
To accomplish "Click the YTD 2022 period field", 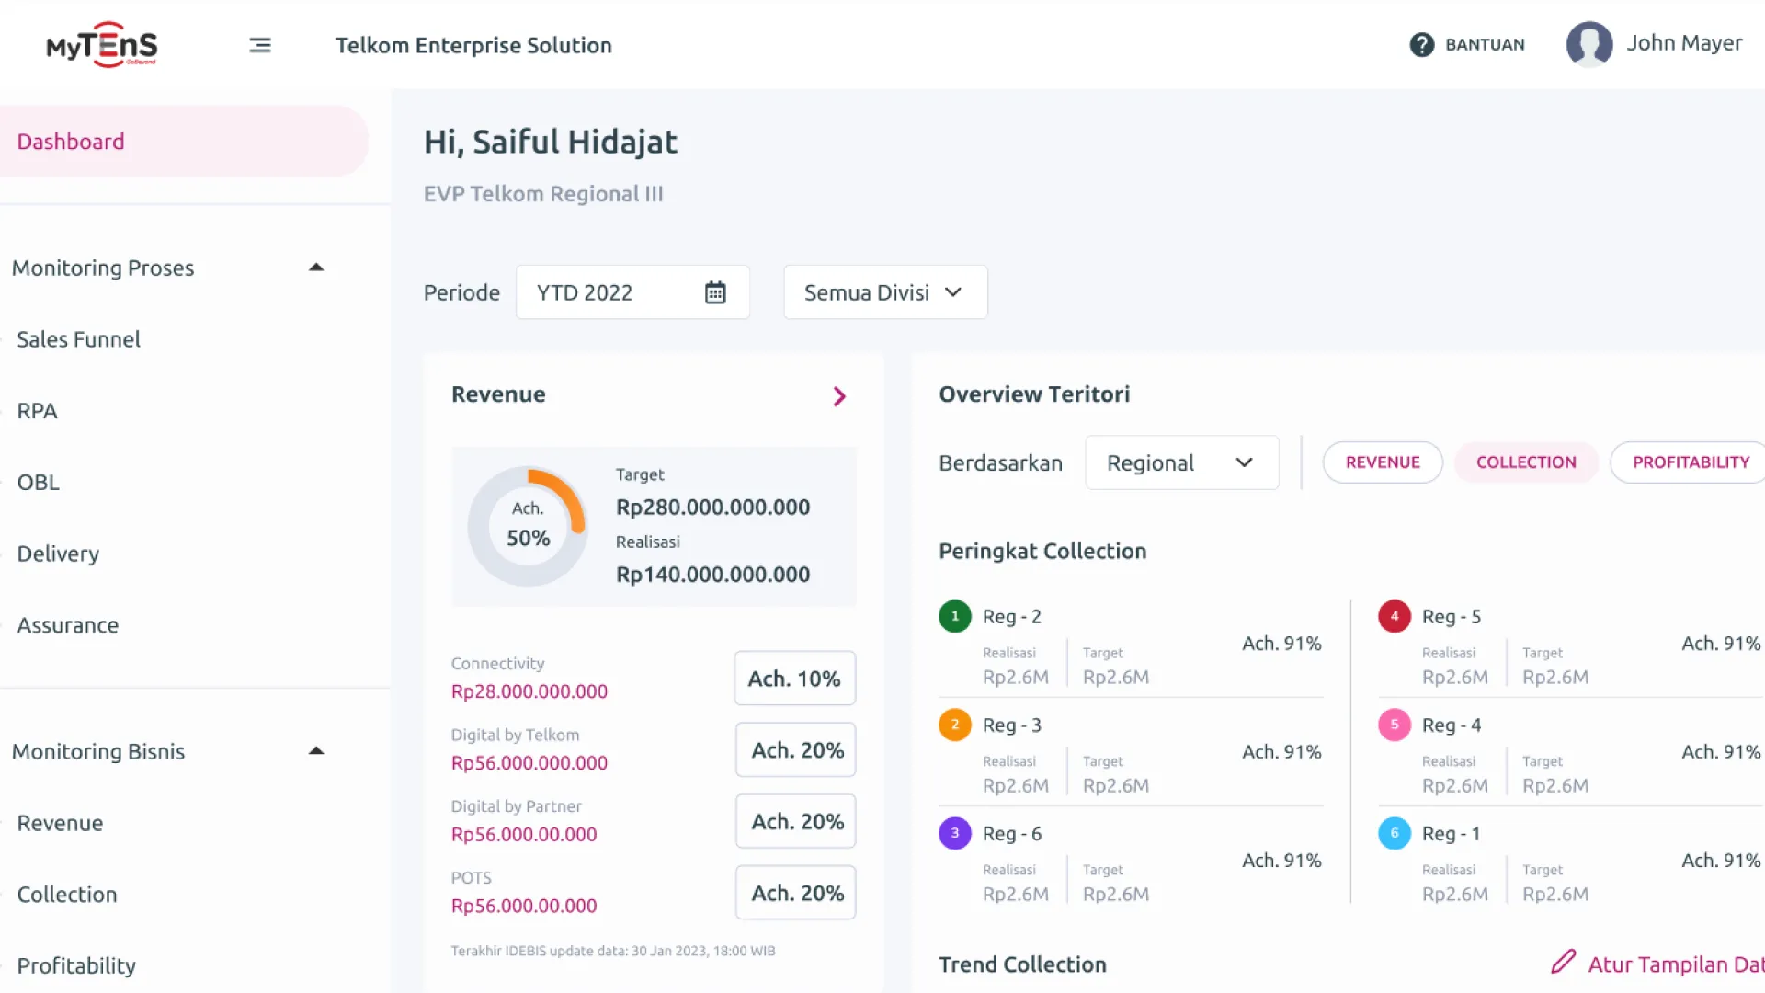I will 632,292.
